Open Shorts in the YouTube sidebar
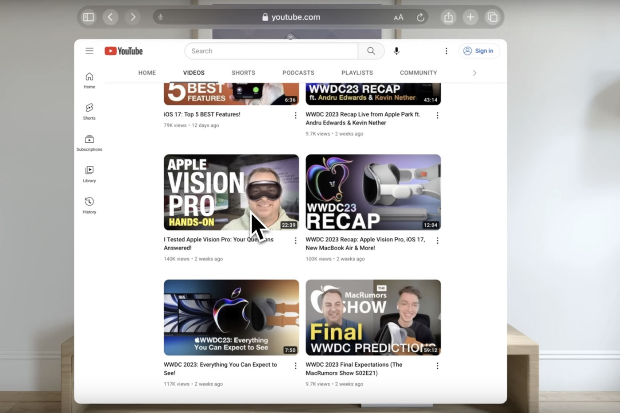 click(x=89, y=112)
